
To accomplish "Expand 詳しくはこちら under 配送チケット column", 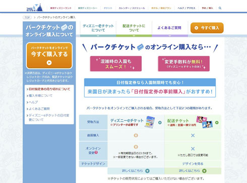I will click(x=193, y=171).
